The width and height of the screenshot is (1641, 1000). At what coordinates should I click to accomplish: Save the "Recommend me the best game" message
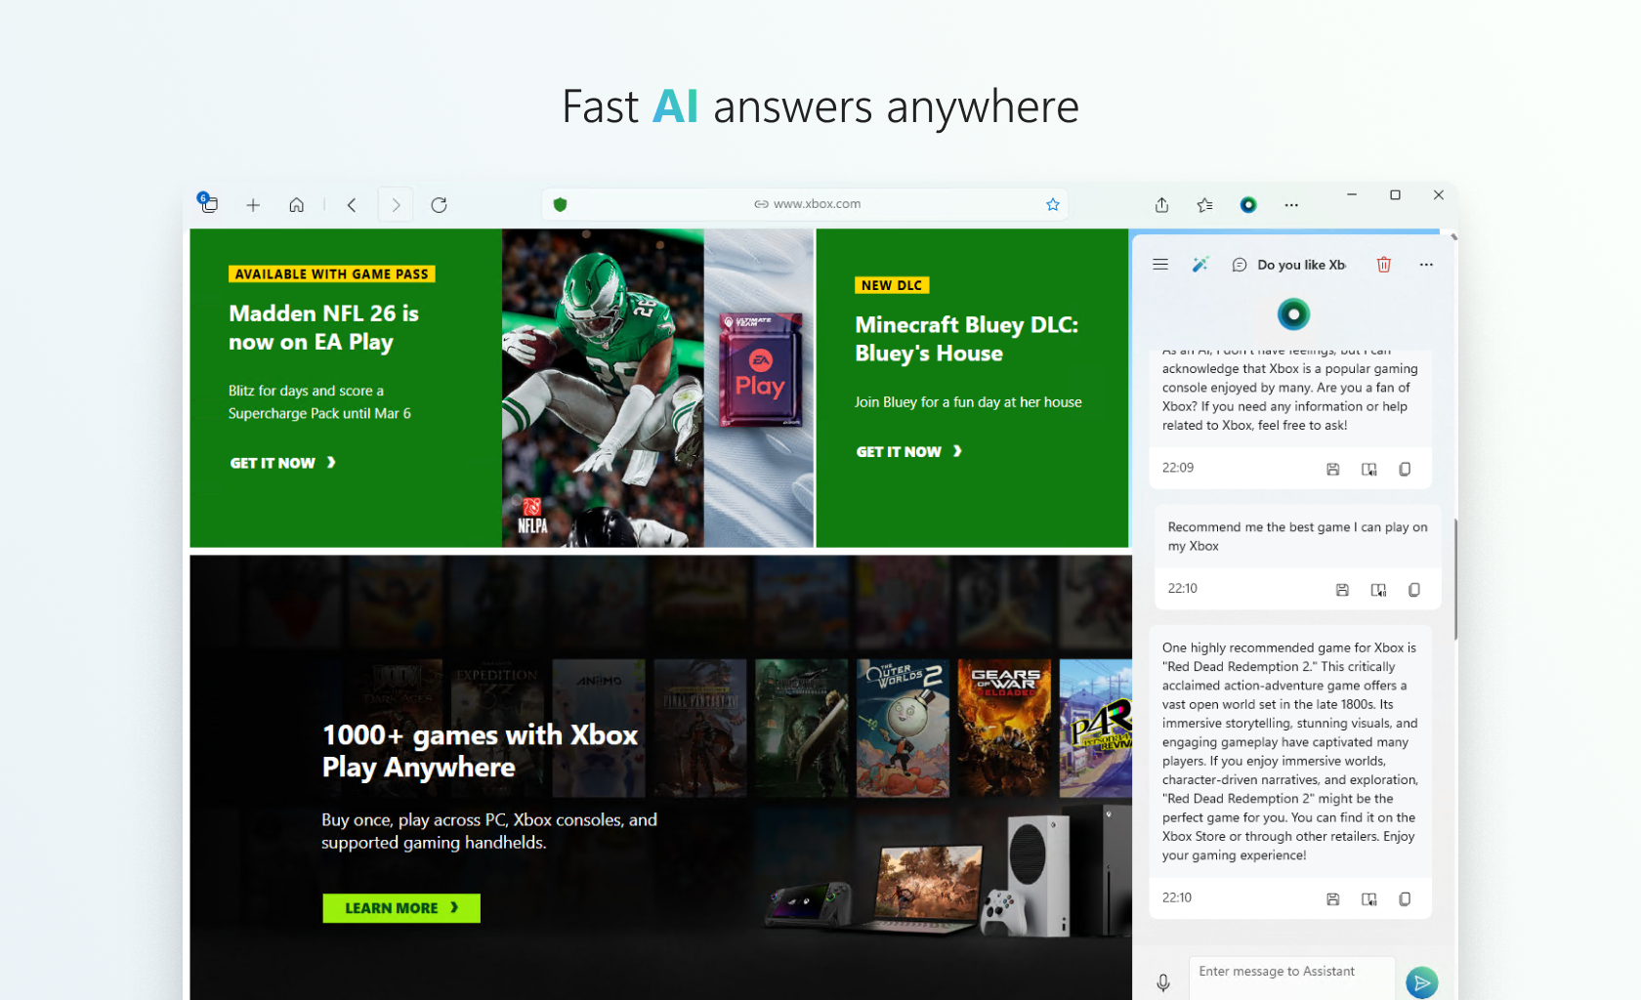[1343, 590]
